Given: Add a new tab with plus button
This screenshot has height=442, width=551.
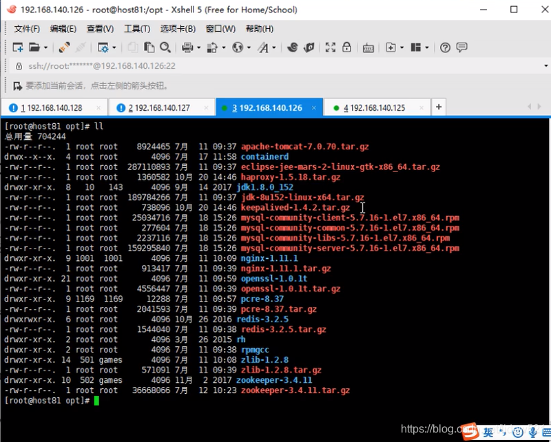Looking at the screenshot, I should click(x=439, y=107).
